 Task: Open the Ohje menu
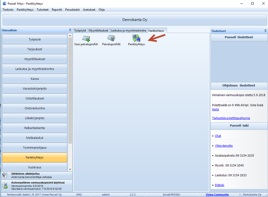[102, 10]
